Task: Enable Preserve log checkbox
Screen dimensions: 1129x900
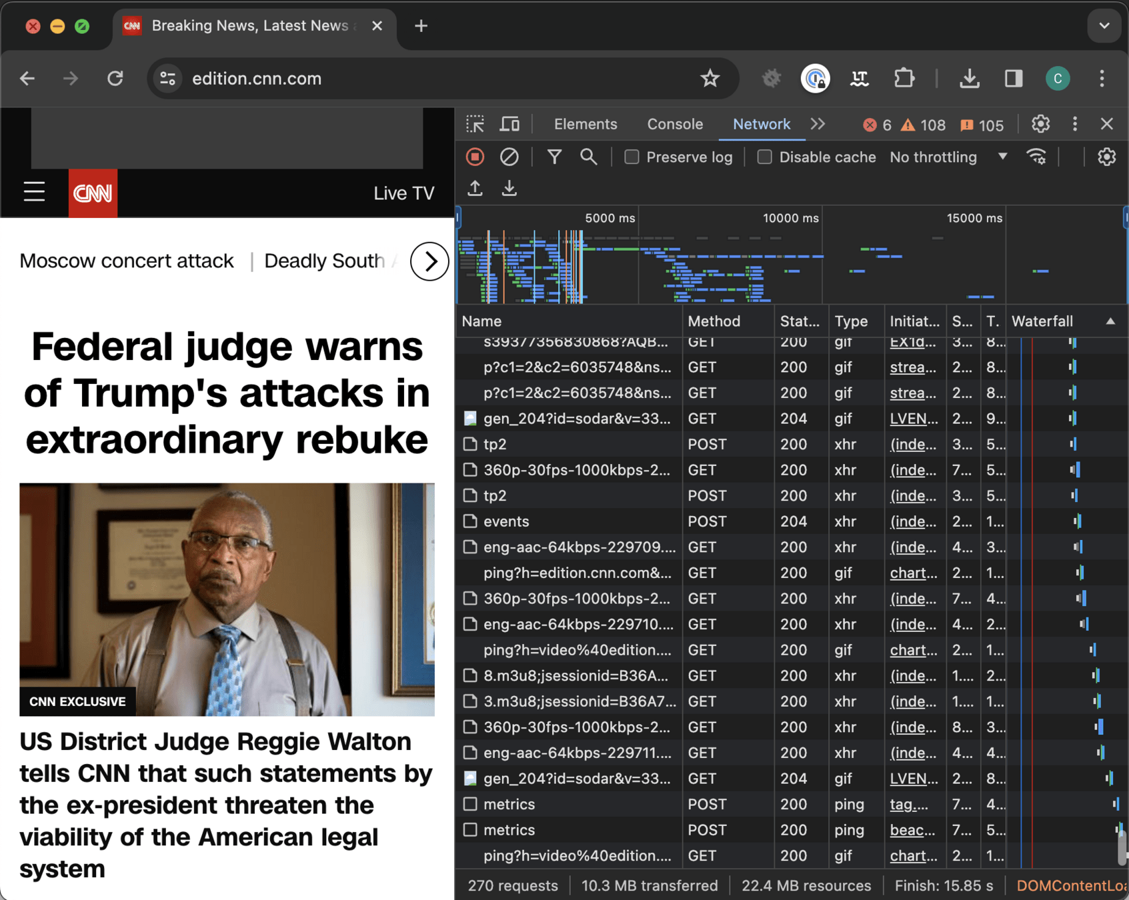Action: [632, 157]
